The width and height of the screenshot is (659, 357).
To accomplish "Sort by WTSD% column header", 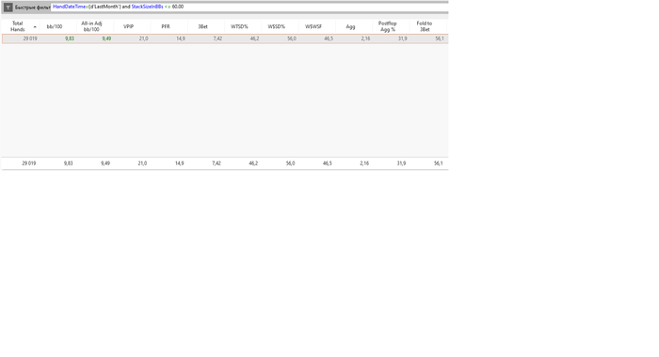I will click(239, 26).
